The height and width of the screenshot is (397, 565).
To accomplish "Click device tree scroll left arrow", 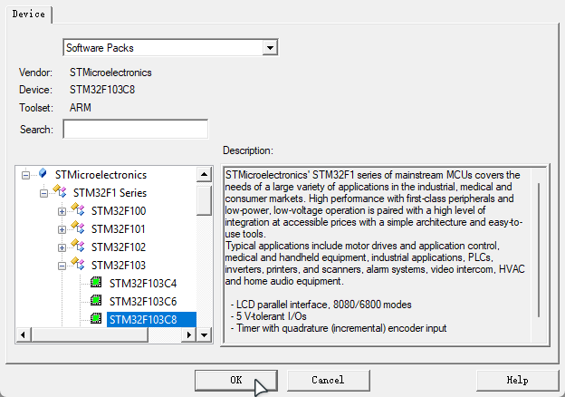I will tap(23, 335).
